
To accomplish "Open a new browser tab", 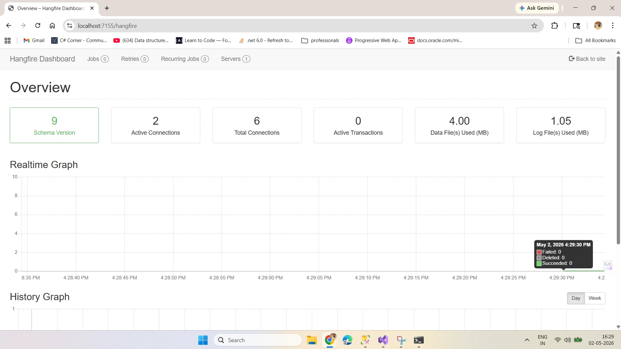I will [107, 8].
